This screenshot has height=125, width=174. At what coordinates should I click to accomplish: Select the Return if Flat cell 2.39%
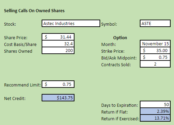tap(155, 111)
